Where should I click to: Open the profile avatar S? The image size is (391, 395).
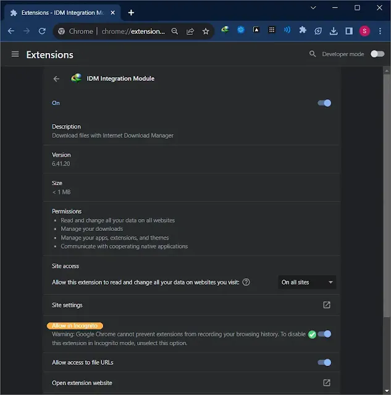point(364,31)
